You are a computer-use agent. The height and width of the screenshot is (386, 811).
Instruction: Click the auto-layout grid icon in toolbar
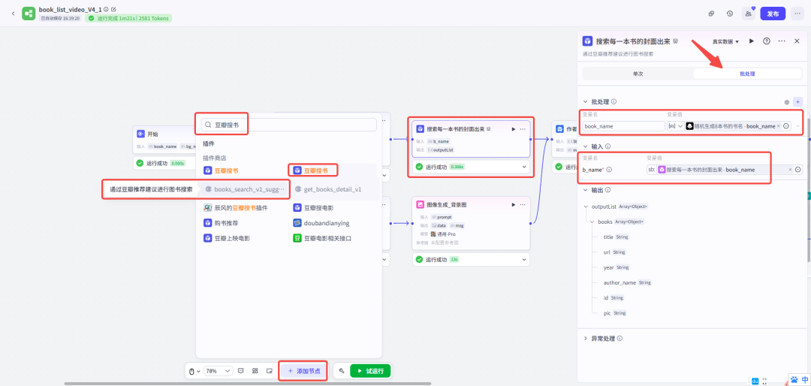point(255,371)
